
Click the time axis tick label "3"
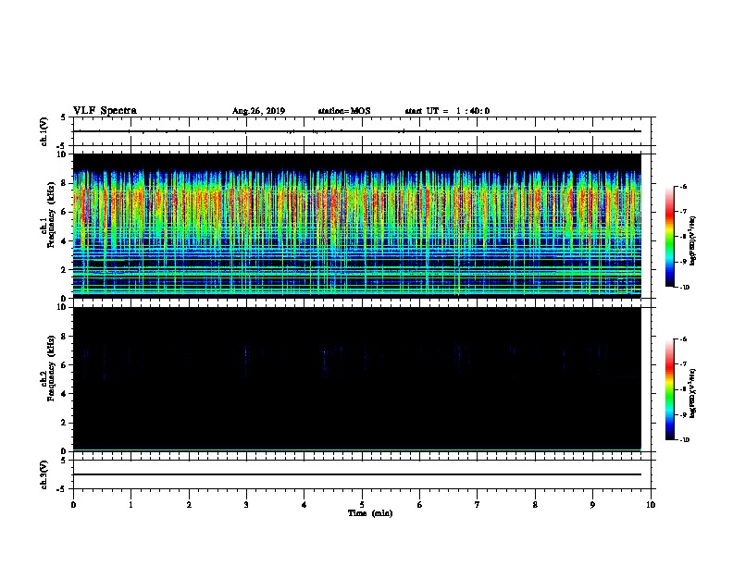(246, 505)
